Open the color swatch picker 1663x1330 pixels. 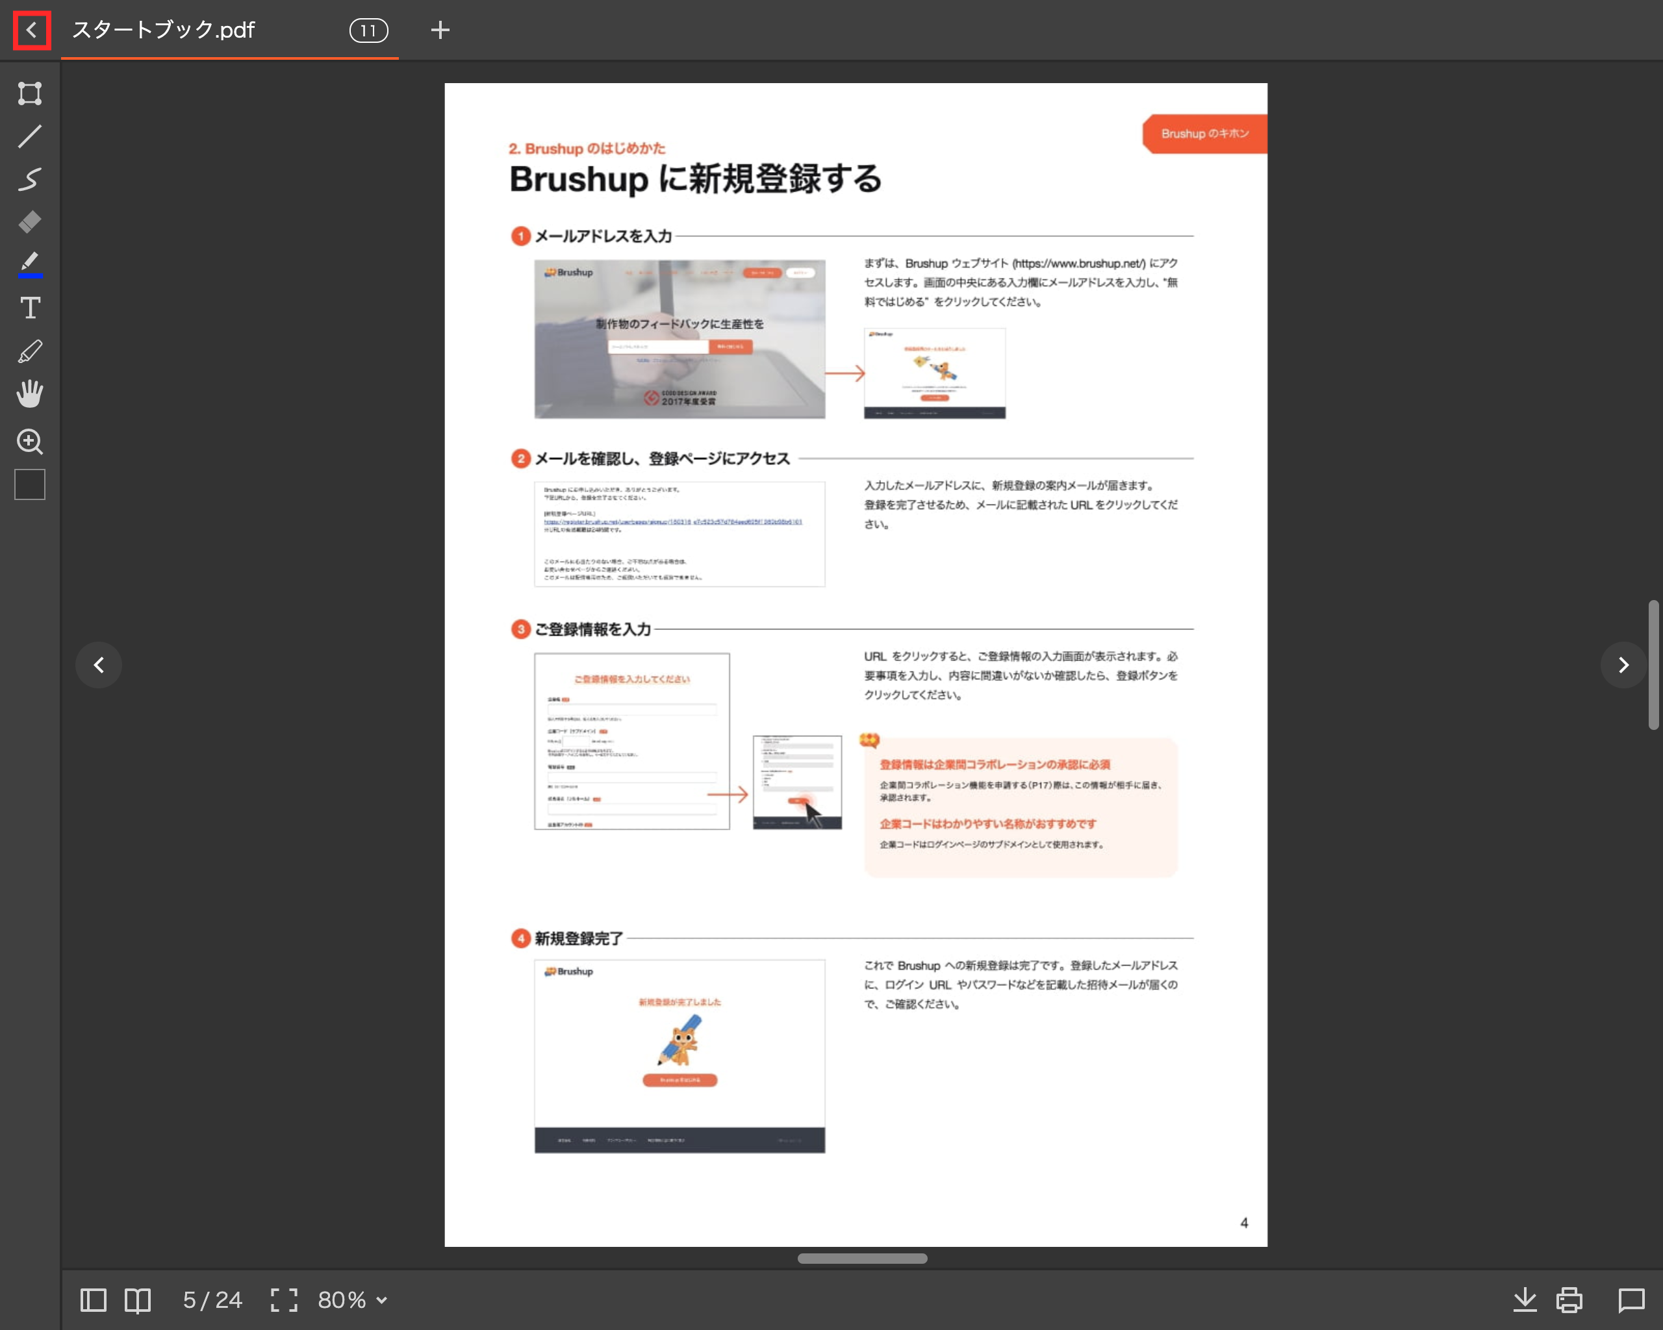(x=30, y=485)
